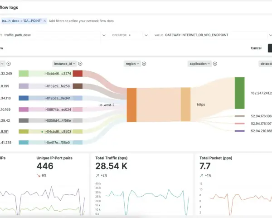This screenshot has width=272, height=218.
Task: Click the light green source bar ending .32.249
Action: [24, 74]
